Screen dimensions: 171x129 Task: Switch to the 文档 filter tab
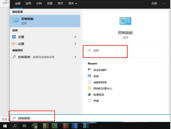[39, 3]
